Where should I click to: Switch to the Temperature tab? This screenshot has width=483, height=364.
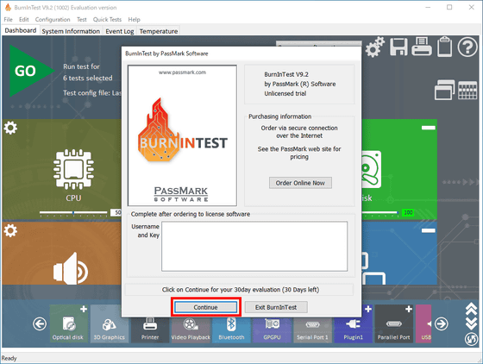coord(159,31)
